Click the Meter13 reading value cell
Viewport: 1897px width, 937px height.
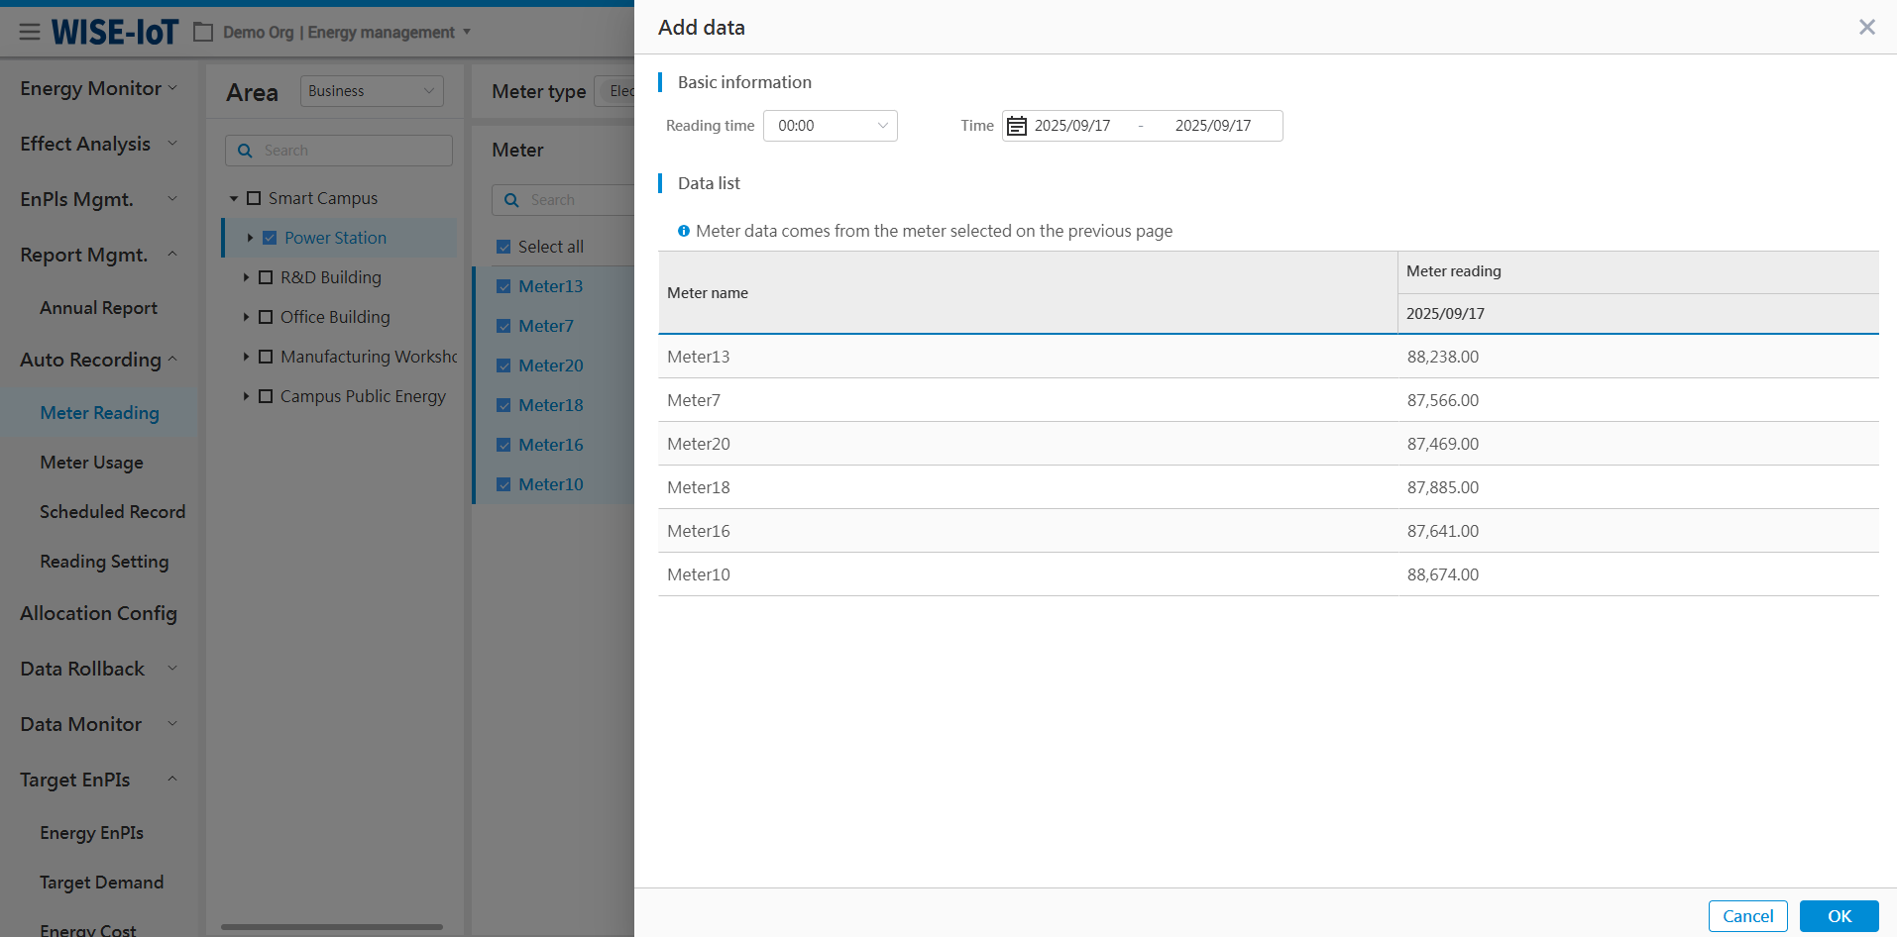[x=1442, y=357]
